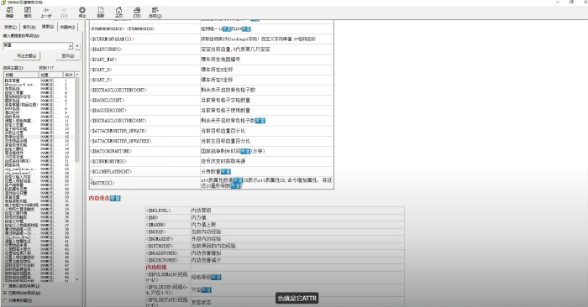Click the topic list scroll-down arrow
The width and height of the screenshot is (588, 307).
pos(77,279)
